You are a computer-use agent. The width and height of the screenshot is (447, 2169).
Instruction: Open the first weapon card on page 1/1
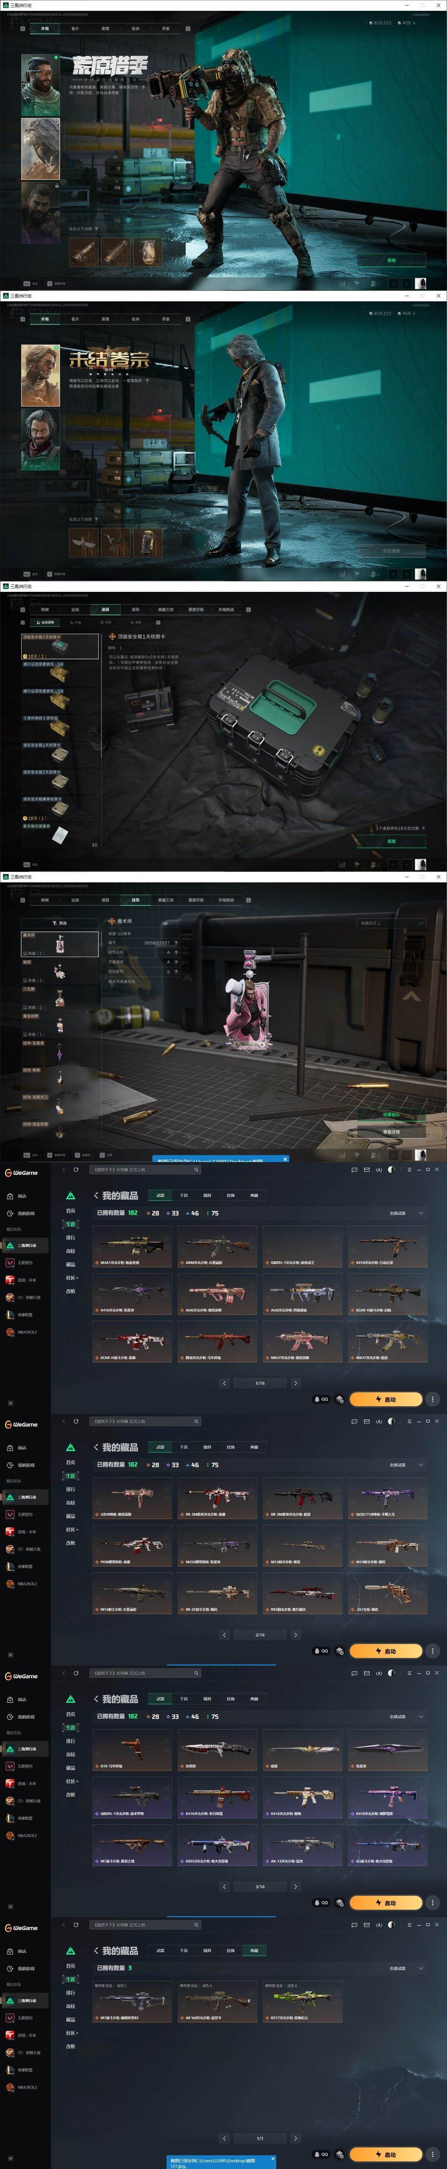tap(132, 2002)
